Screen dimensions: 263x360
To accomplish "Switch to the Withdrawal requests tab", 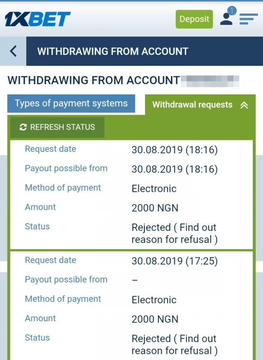I will (200, 105).
